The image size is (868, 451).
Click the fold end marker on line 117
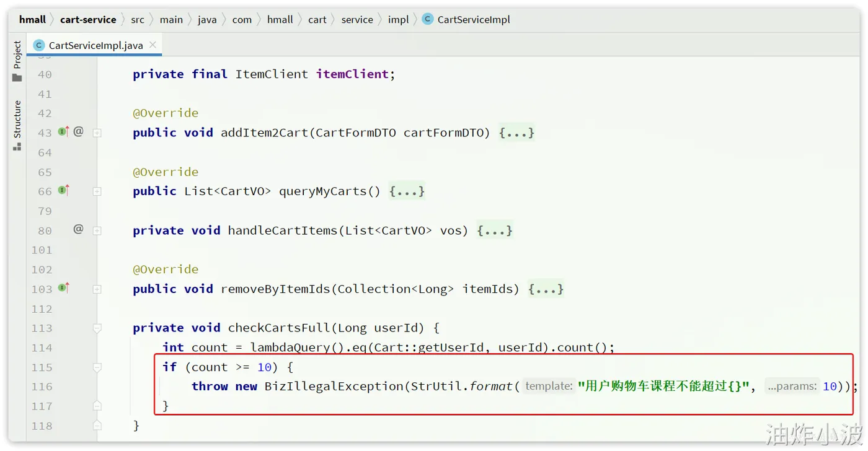coord(97,406)
